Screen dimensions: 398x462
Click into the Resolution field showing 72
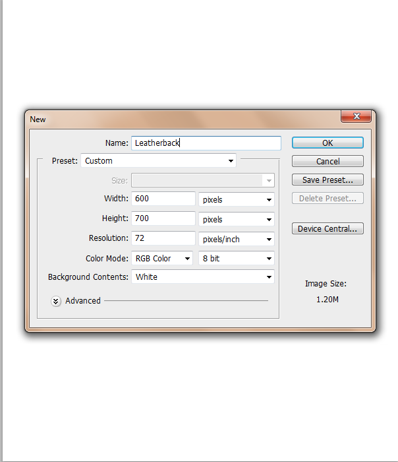tap(163, 238)
